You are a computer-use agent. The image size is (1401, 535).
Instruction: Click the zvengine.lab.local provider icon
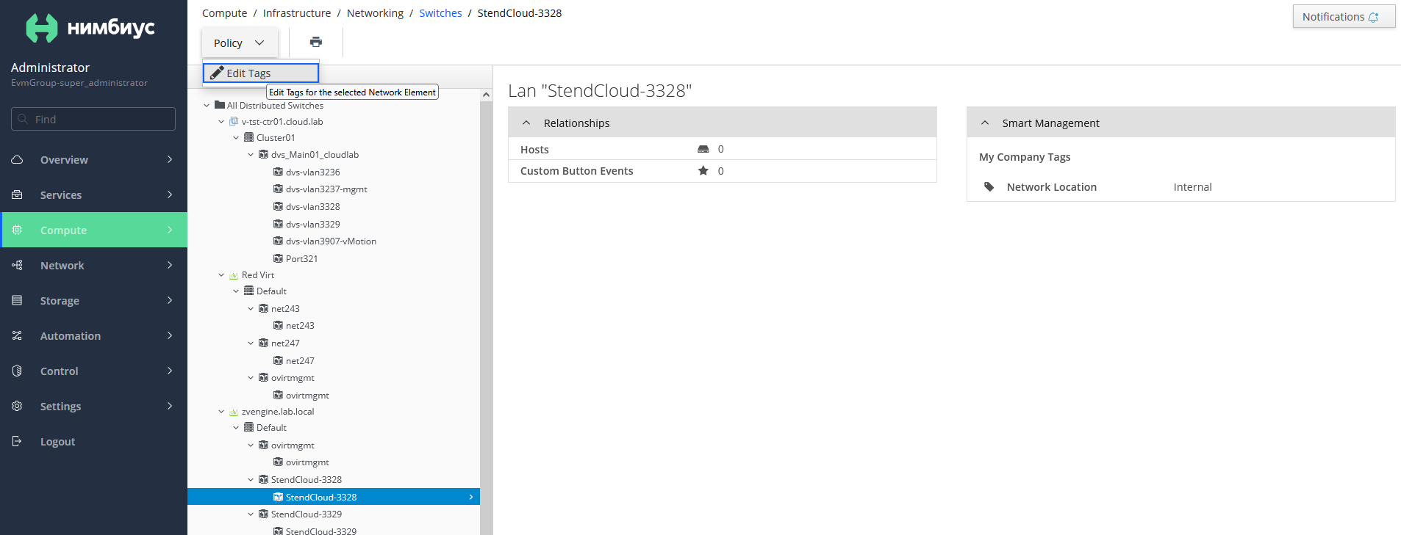click(x=234, y=412)
